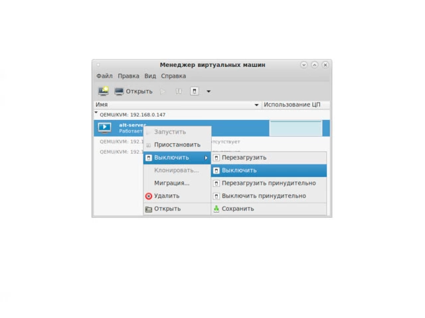Open the Имя column sort dropdown arrow
This screenshot has height=318, width=425.
click(256, 105)
